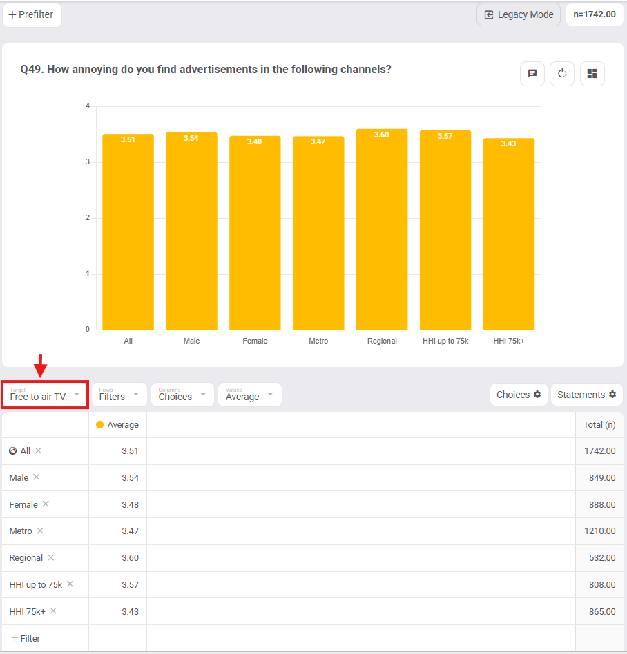Click the Regional bar in chart
The height and width of the screenshot is (654, 627).
pyautogui.click(x=382, y=230)
